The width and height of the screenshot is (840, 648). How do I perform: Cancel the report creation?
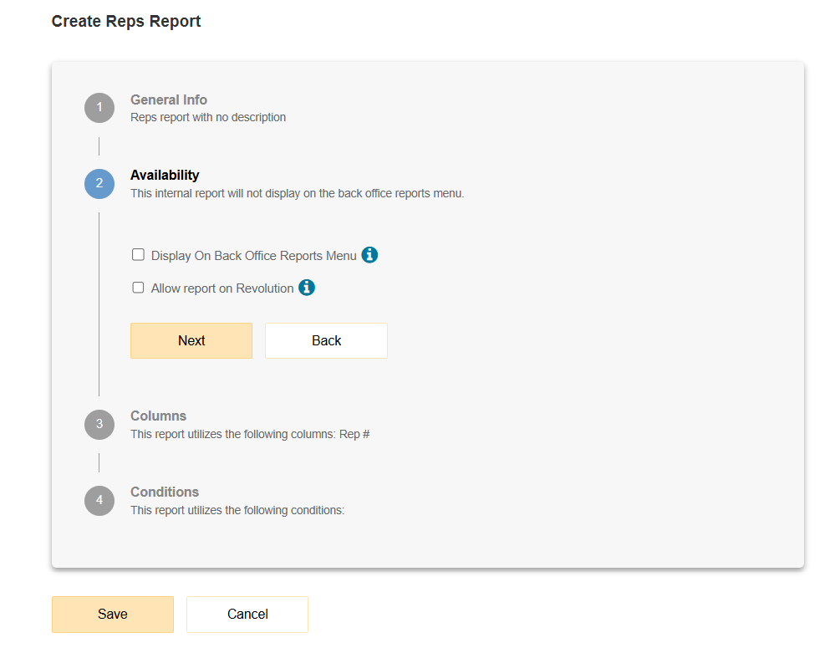click(x=247, y=614)
